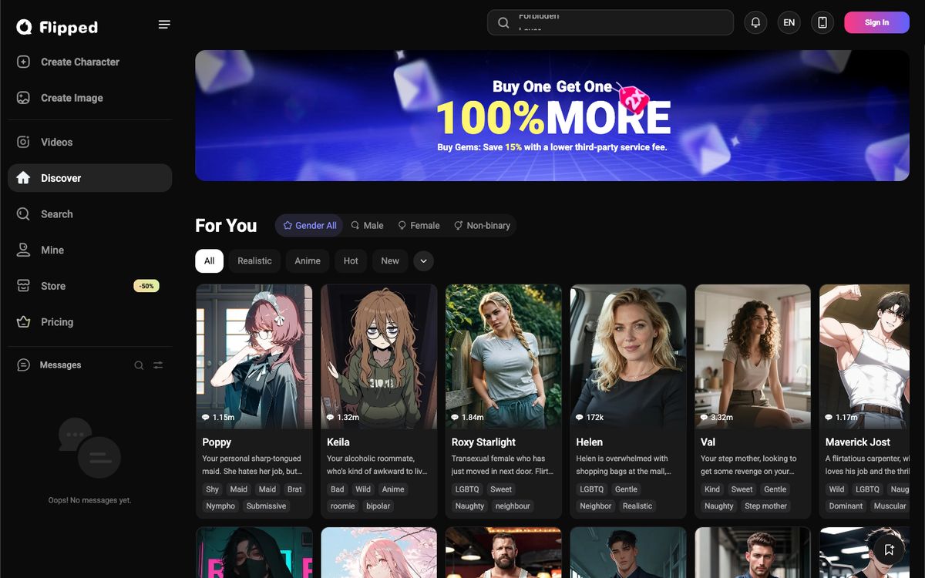Click the Dominant tag on Maverick Jost
The width and height of the screenshot is (925, 578).
pyautogui.click(x=846, y=506)
